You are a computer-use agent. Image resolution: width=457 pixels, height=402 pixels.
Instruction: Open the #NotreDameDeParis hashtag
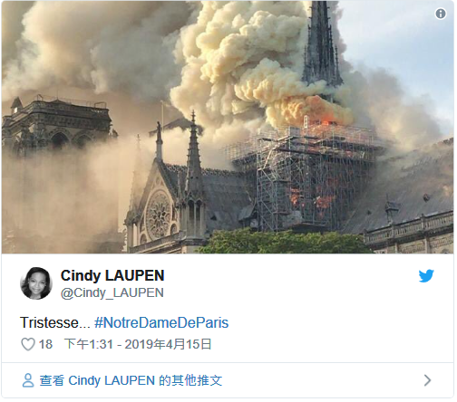click(x=162, y=324)
